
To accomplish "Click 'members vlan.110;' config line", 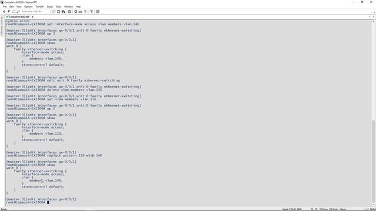I will (46, 134).
